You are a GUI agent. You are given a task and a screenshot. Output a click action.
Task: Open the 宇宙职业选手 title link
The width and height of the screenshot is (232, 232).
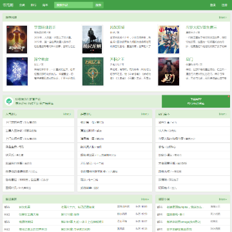coord(45,27)
